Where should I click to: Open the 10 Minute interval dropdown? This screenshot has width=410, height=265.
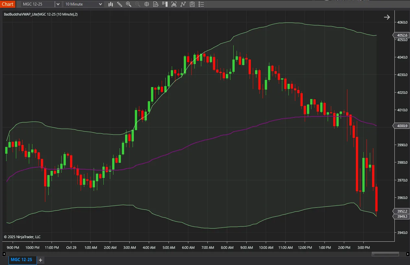pyautogui.click(x=84, y=4)
